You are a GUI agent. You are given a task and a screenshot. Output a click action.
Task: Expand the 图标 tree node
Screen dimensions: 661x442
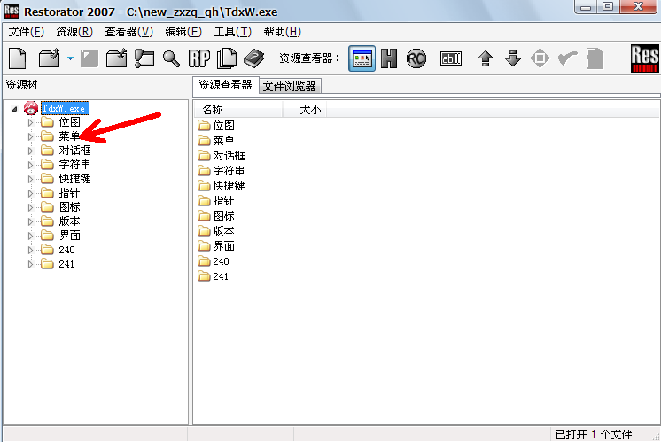30,208
